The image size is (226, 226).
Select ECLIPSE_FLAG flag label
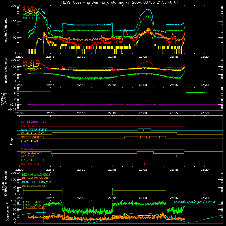tap(31, 145)
